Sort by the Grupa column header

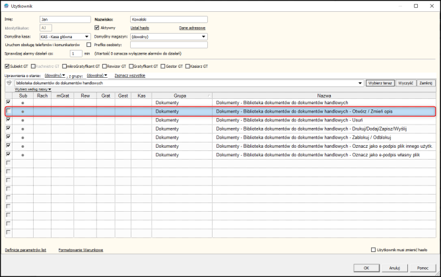(x=182, y=96)
